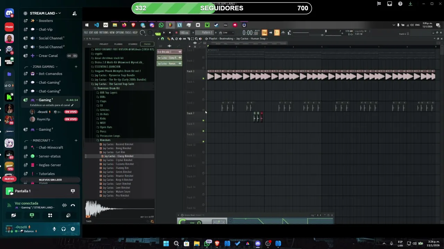The width and height of the screenshot is (444, 249).
Task: Click the FL Studio tempo 140 field
Action: click(185, 33)
